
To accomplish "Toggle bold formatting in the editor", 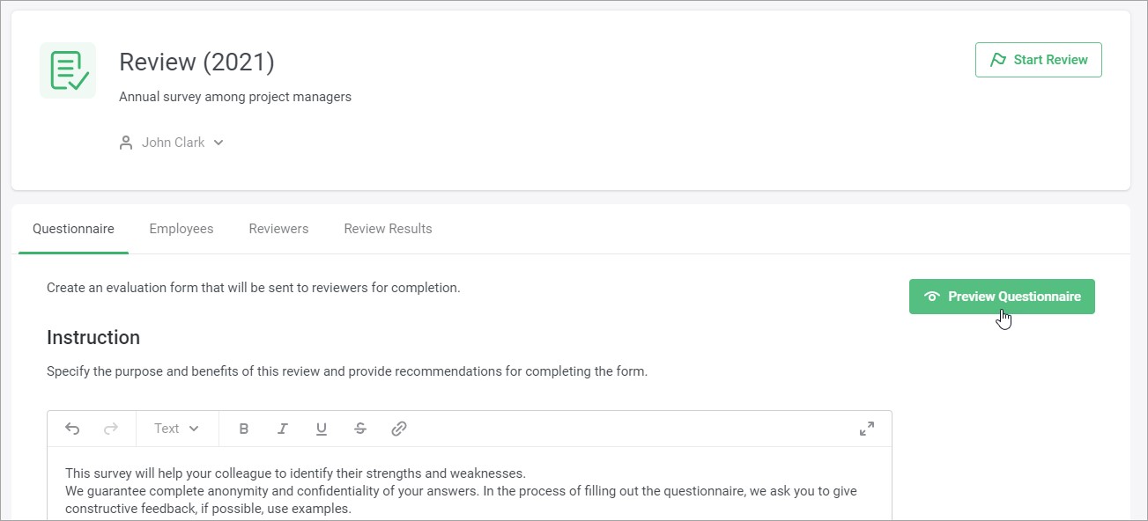I will click(244, 429).
